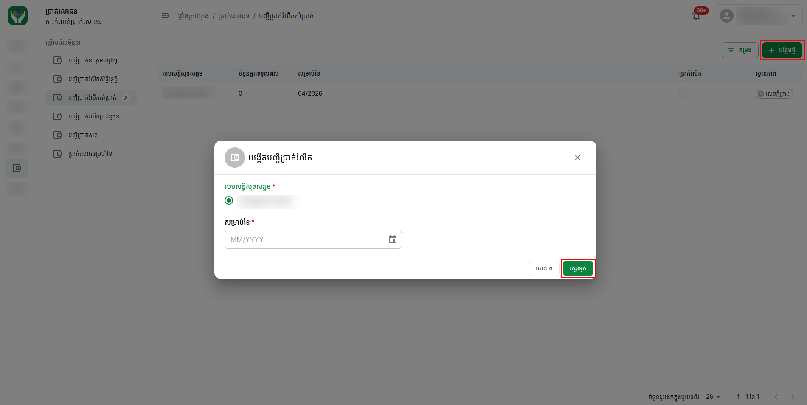
Task: Click the MM/YYYY month input field
Action: (313, 239)
